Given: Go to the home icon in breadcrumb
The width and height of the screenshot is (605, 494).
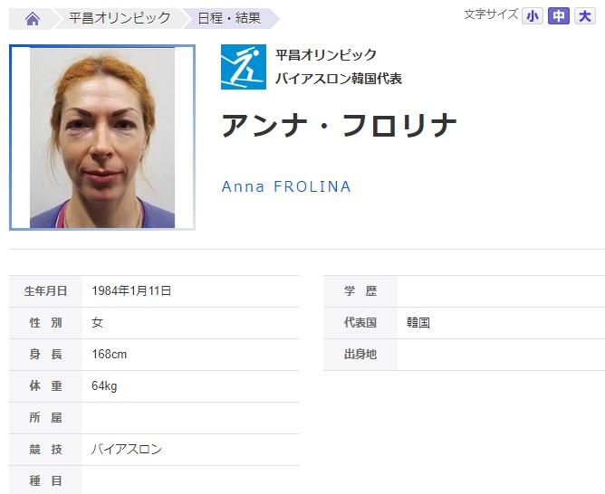Looking at the screenshot, I should click(x=33, y=18).
